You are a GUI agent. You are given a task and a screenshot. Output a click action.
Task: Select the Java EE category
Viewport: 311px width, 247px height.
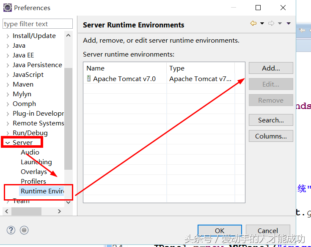point(23,55)
